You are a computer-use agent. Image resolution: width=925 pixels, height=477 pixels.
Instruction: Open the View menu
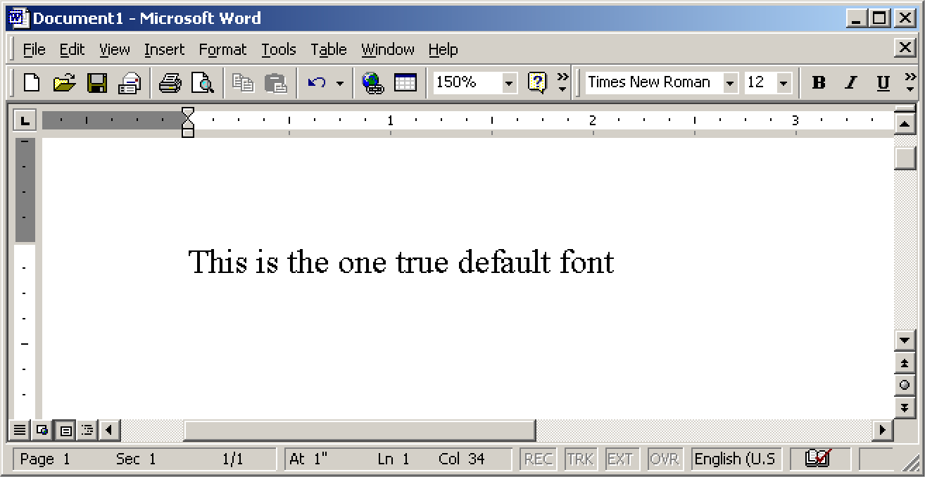click(114, 50)
